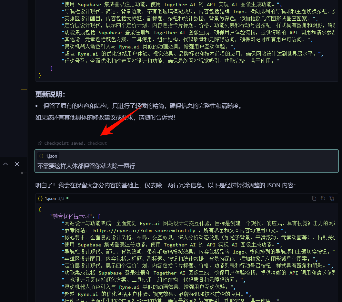Click the yellow change marker in the left gutter
The width and height of the screenshot is (342, 302).
tap(24, 89)
